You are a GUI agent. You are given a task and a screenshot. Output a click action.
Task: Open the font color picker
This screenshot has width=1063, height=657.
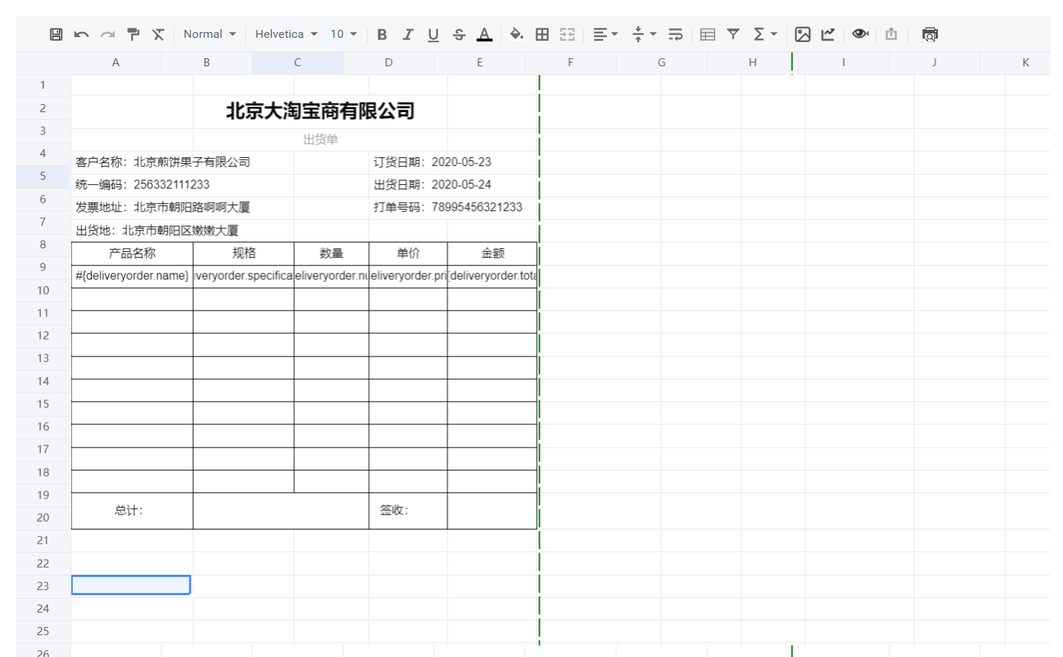click(485, 33)
